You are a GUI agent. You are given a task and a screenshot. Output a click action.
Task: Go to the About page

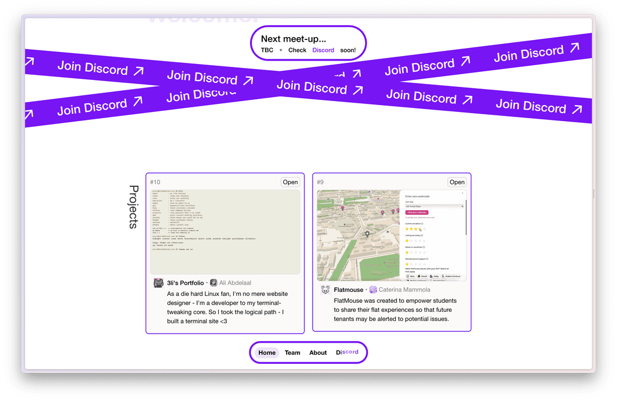pos(318,352)
